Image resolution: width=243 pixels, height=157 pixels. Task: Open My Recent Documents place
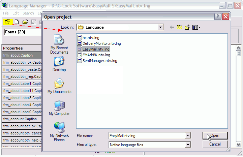[x=59, y=44]
